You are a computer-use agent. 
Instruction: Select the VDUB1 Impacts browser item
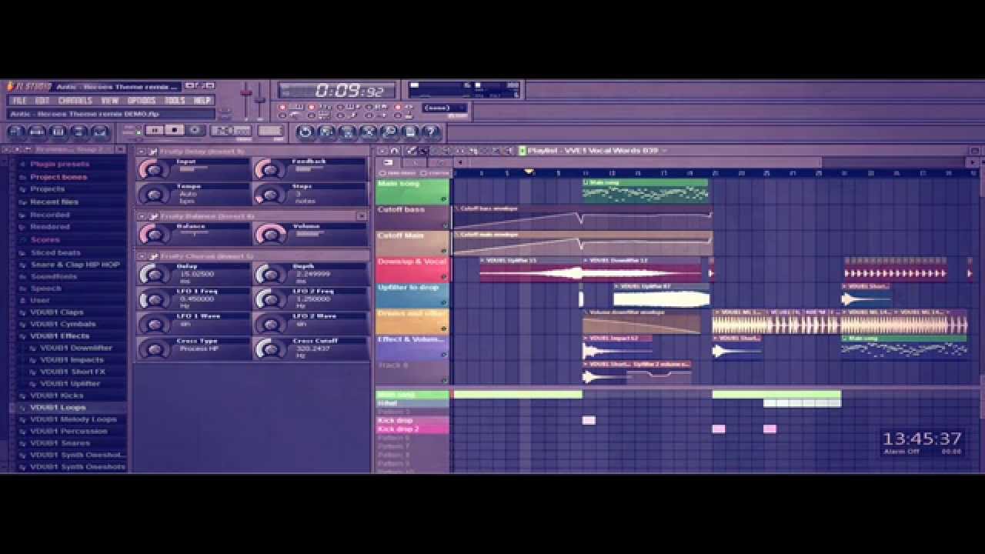click(72, 360)
